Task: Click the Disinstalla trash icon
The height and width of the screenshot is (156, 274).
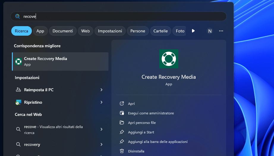Action: pyautogui.click(x=122, y=151)
